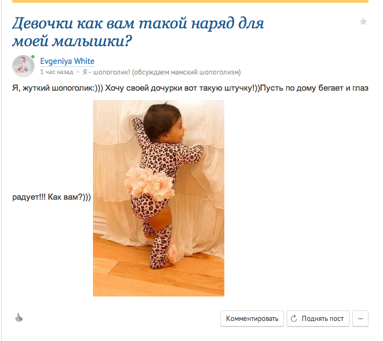
Task: Click the text радует!!! Как вам?)))
Action: point(51,197)
